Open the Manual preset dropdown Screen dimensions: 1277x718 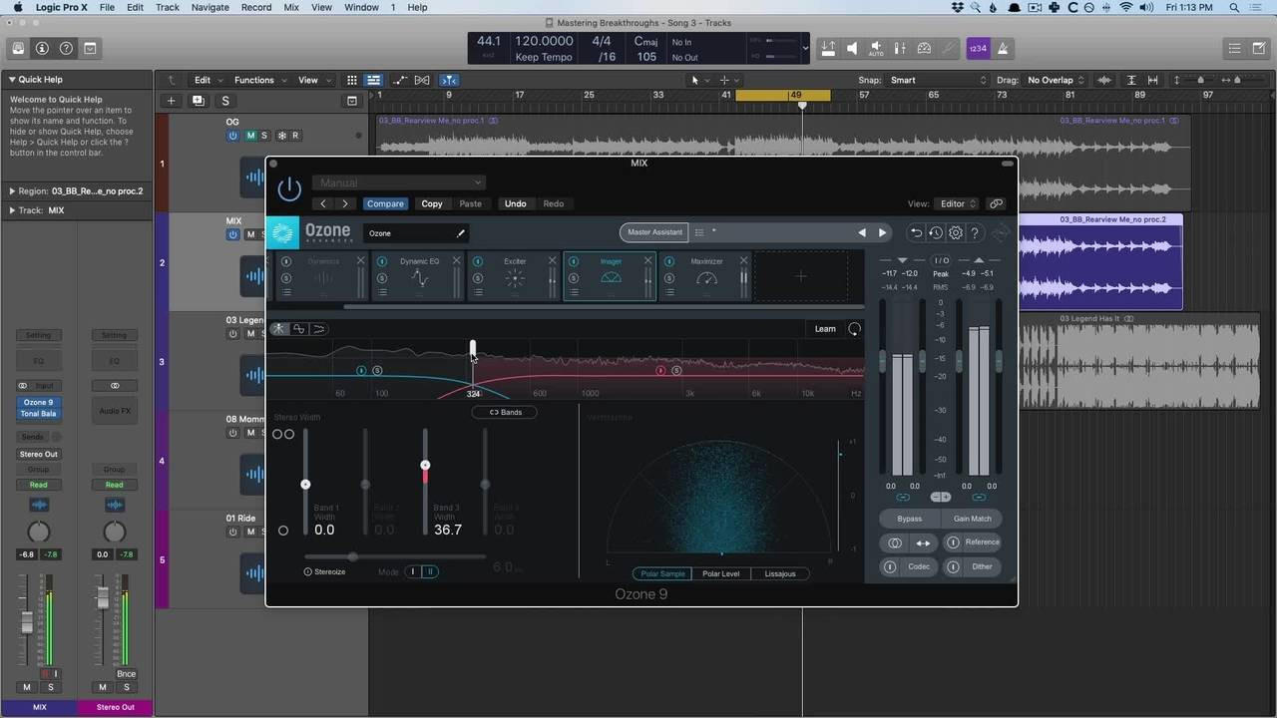click(399, 182)
